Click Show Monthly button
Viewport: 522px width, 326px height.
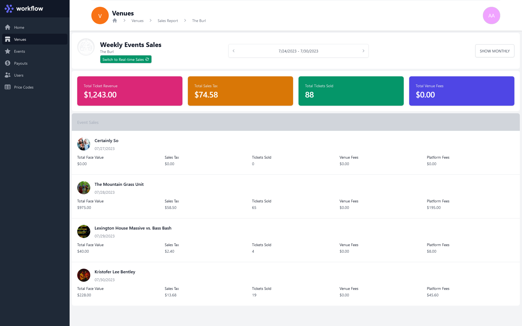pos(495,51)
